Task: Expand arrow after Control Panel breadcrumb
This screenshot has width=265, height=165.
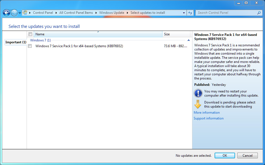Action: point(56,13)
